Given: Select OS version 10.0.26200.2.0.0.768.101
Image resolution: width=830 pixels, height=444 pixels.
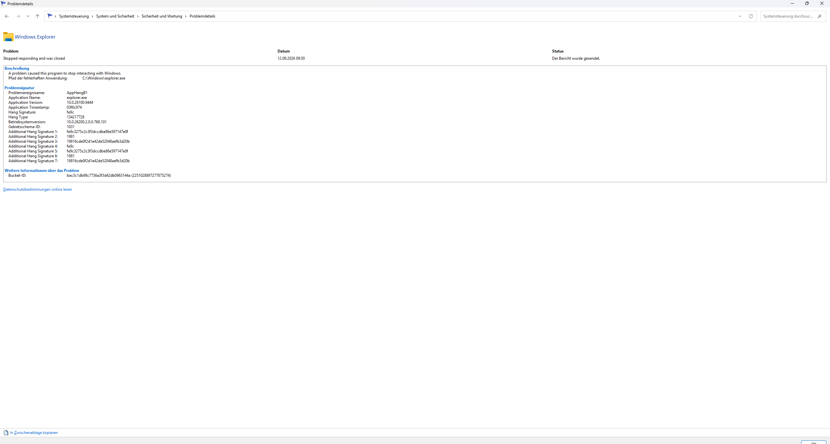Looking at the screenshot, I should pos(87,122).
